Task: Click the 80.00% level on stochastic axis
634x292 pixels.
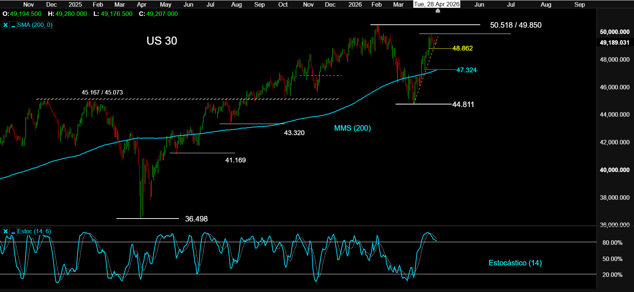Action: tap(612, 243)
